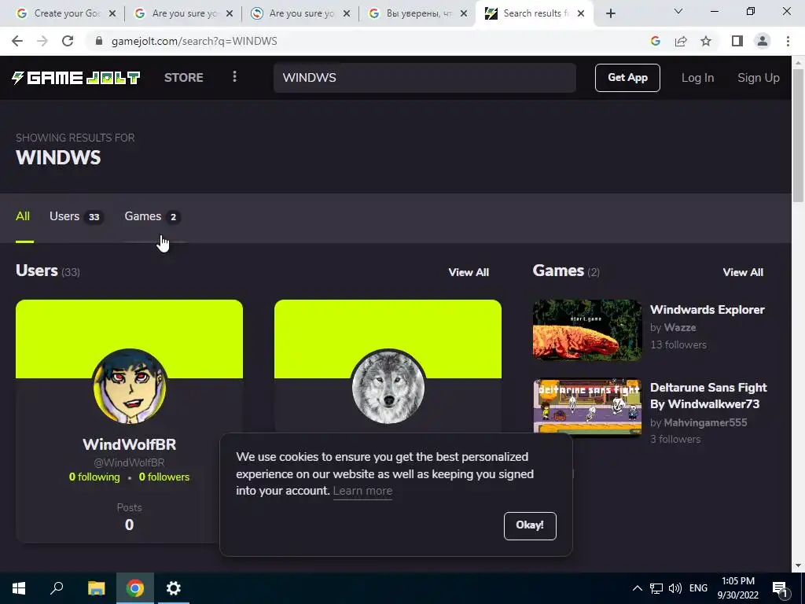Open the wolf avatar user card
Image resolution: width=805 pixels, height=604 pixels.
[x=388, y=386]
